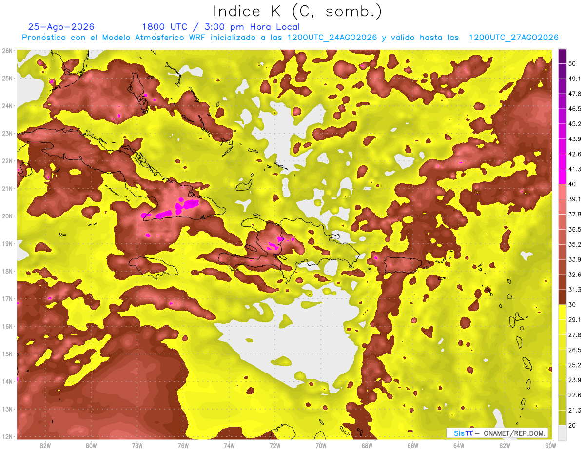
Task: Click the longitude axis label '80W'
Action: (91, 446)
